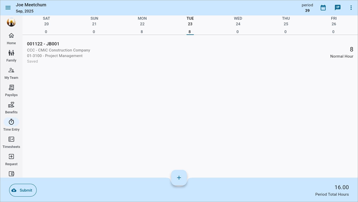The width and height of the screenshot is (358, 202).
Task: Add a new time entry with plus button
Action: 179,177
